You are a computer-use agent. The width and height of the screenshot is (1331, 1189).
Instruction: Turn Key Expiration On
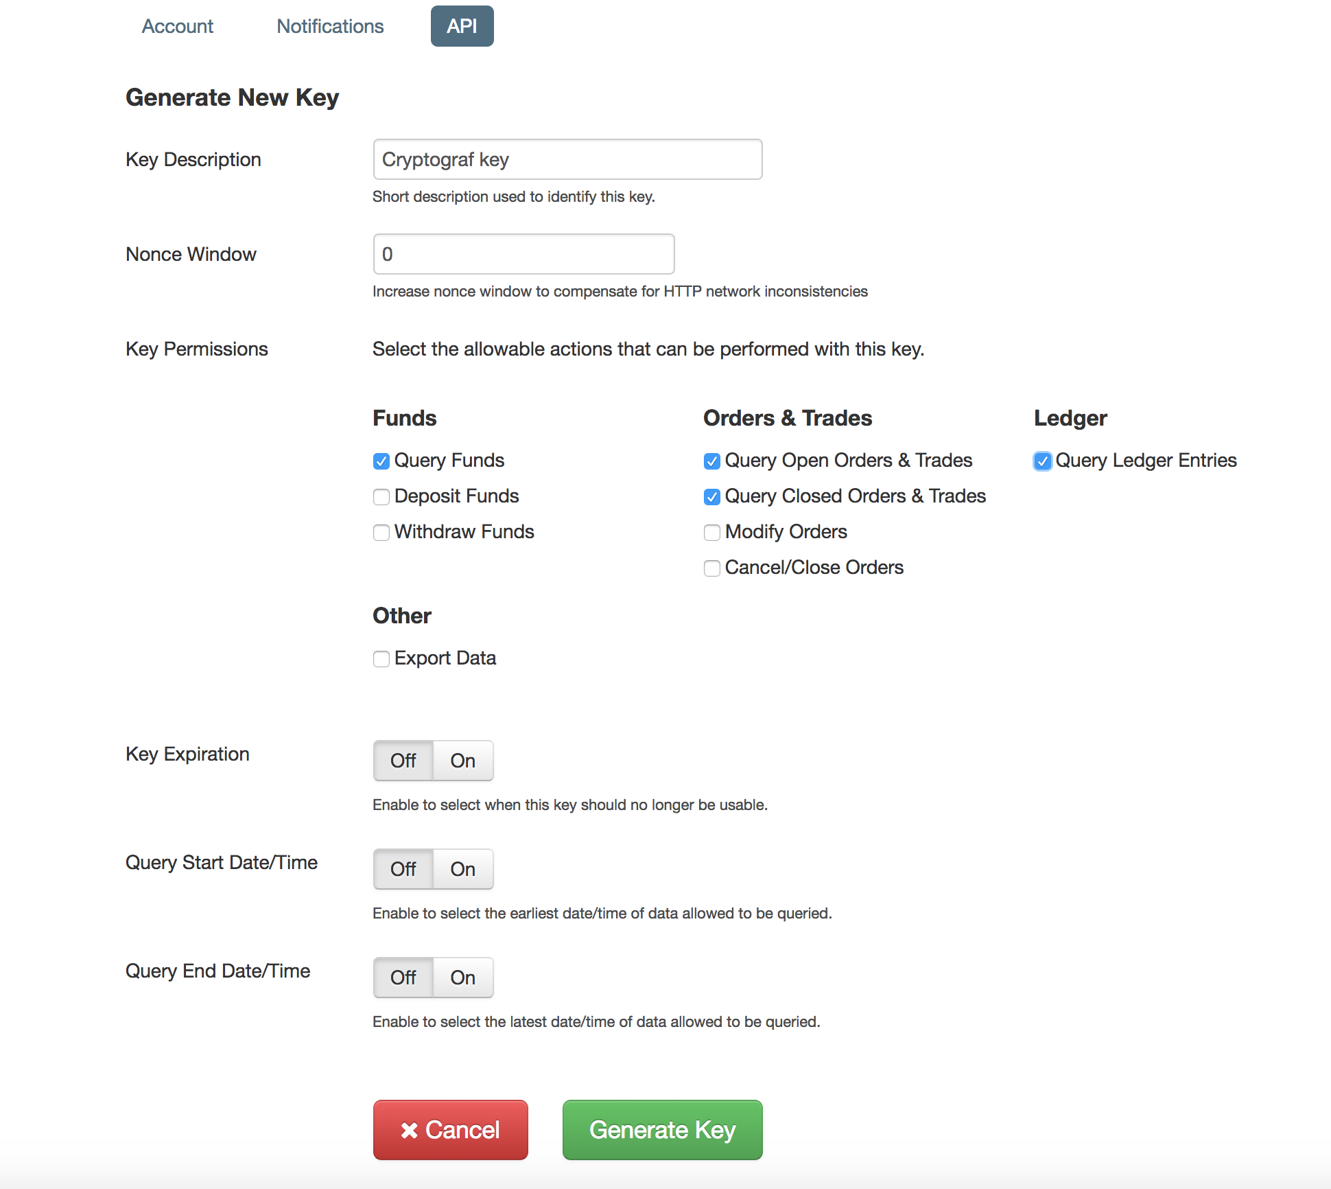(463, 761)
